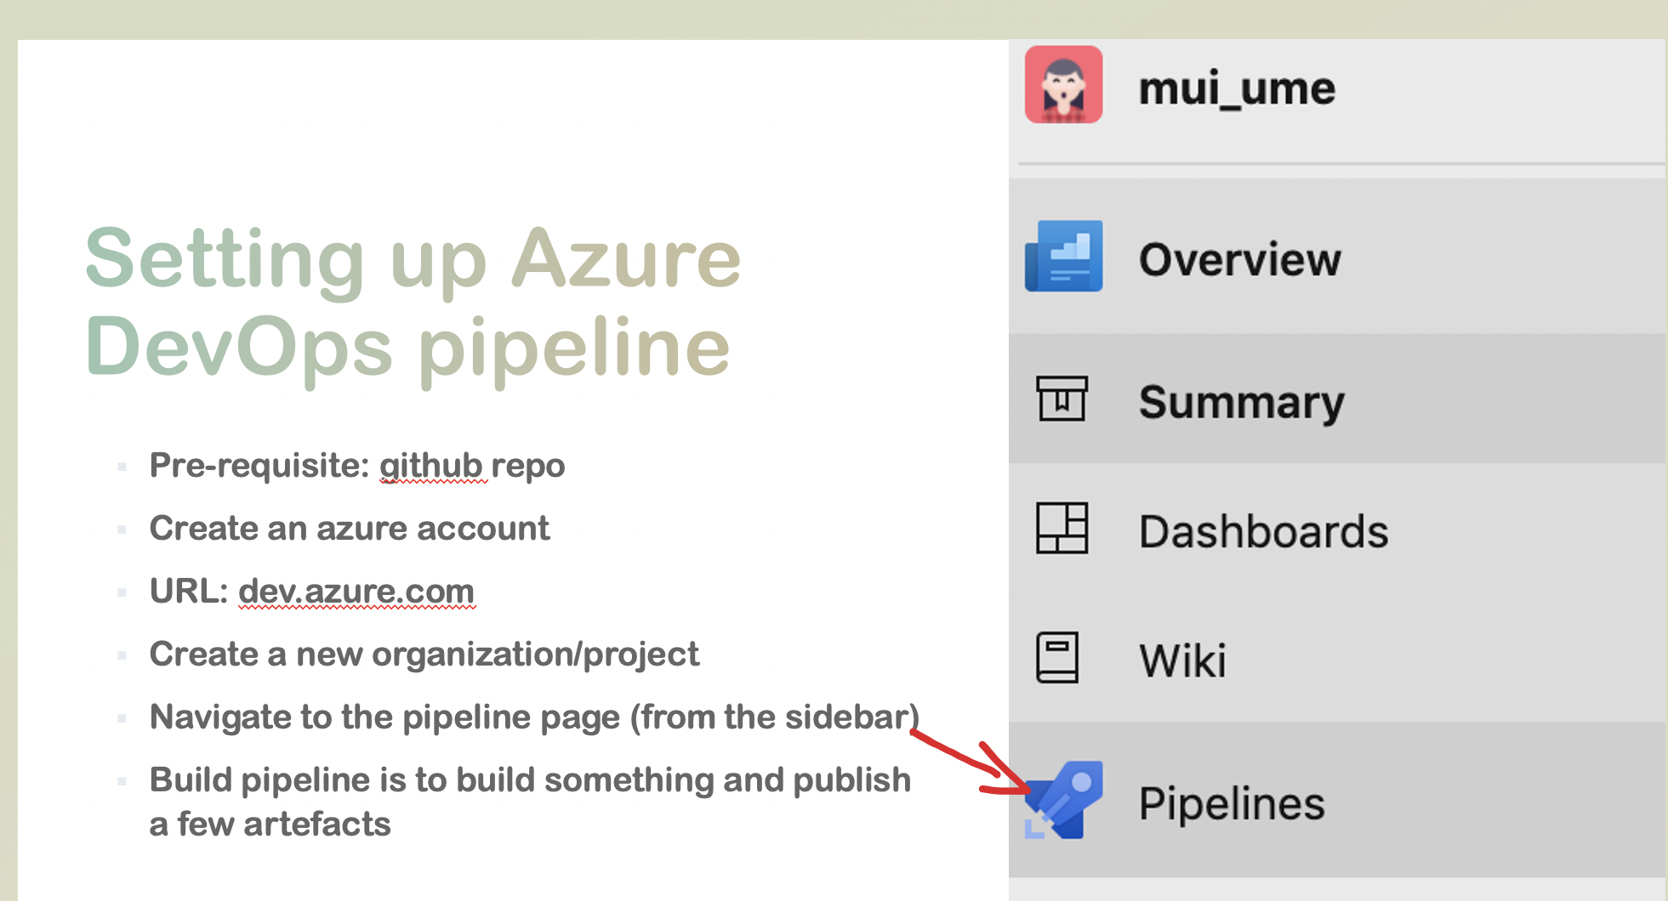Screen dimensions: 1668x901
Task: Click the 'Pre-requisite:' text
Action: 259,466
